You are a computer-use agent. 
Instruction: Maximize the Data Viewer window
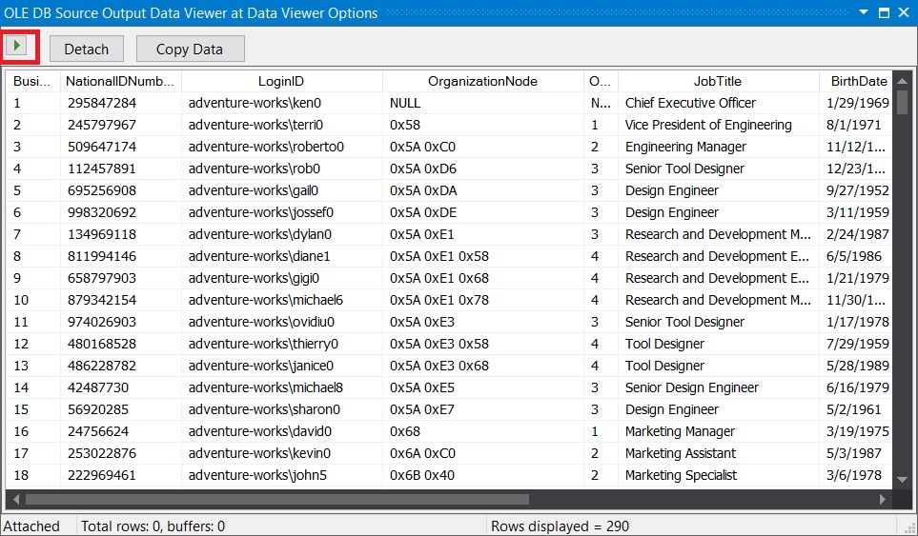[884, 12]
